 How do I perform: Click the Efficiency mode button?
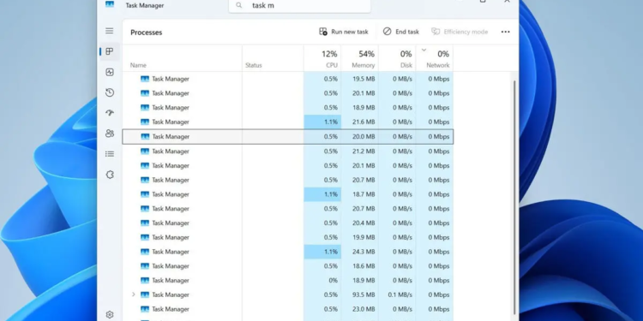[460, 32]
